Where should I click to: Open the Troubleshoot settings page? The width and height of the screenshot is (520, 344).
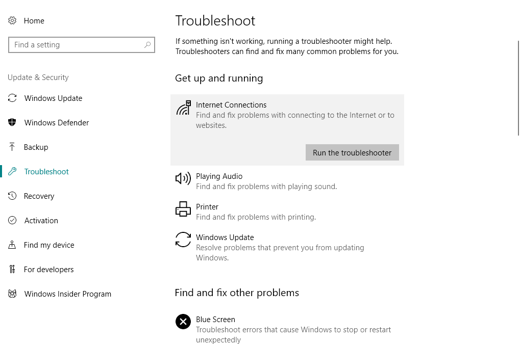pos(46,172)
